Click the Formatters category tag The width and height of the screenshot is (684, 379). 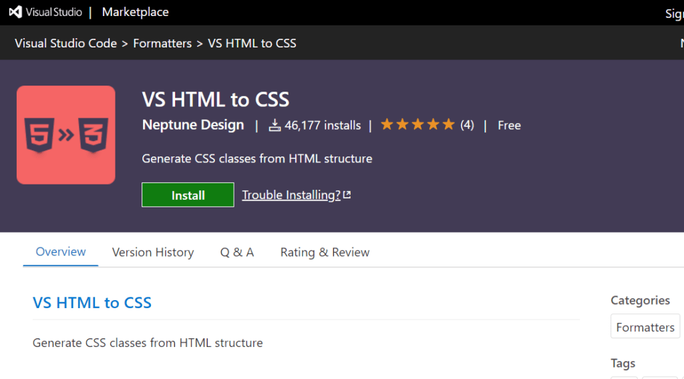point(645,327)
